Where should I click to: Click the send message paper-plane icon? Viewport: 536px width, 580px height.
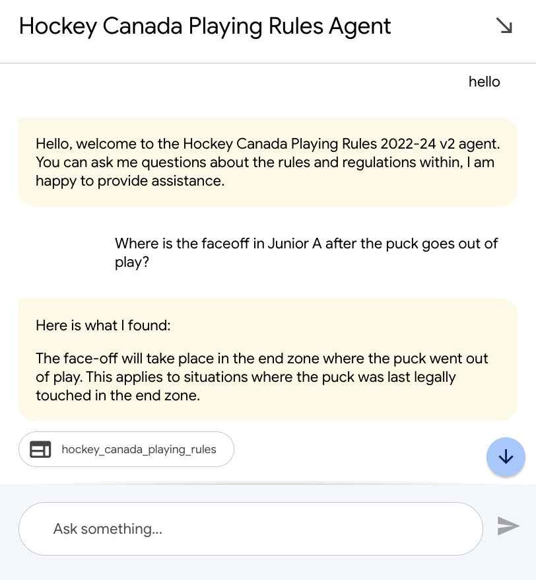point(508,526)
